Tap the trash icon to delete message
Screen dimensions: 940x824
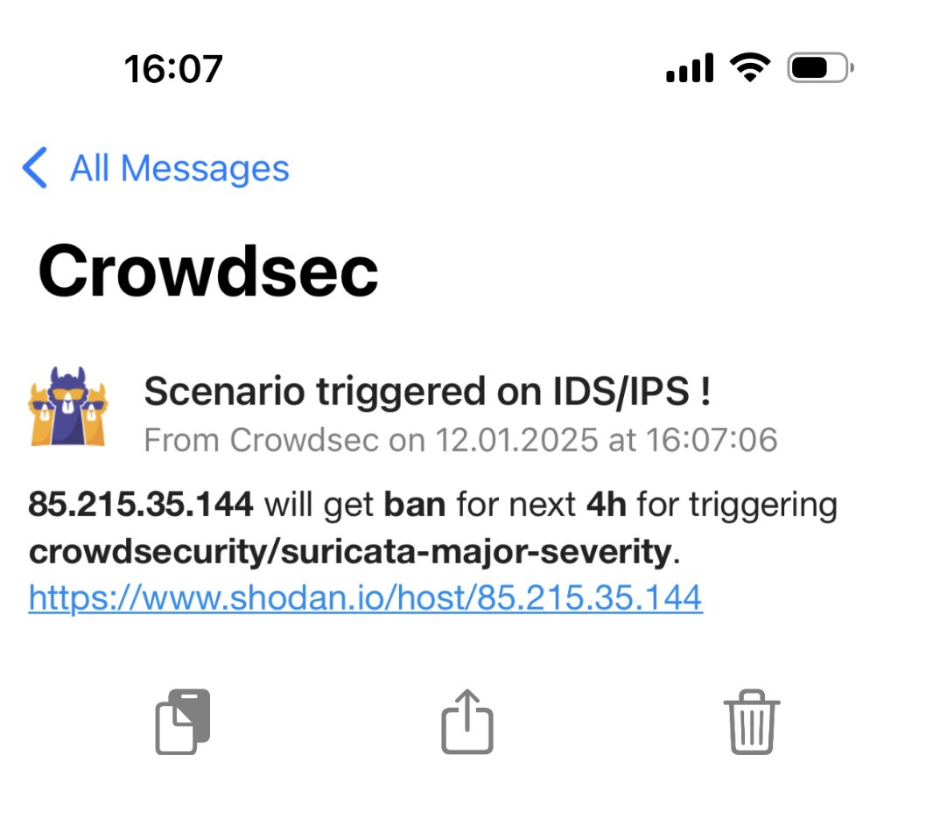point(751,722)
